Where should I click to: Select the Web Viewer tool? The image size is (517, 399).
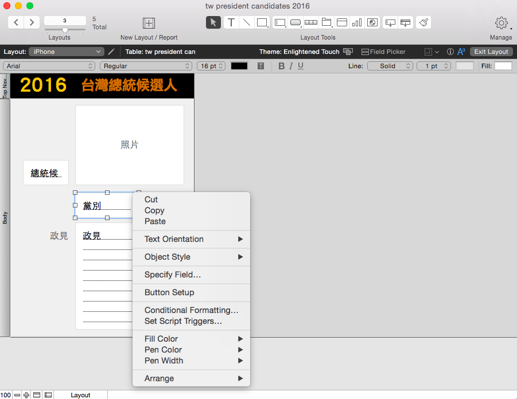coord(372,22)
